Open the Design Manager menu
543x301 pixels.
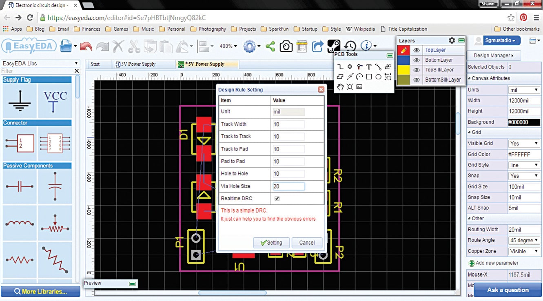[x=493, y=55]
